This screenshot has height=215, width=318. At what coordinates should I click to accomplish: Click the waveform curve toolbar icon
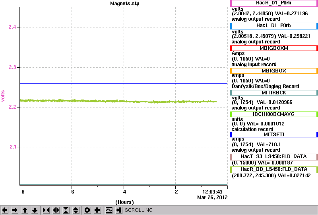pyautogui.click(x=109, y=210)
